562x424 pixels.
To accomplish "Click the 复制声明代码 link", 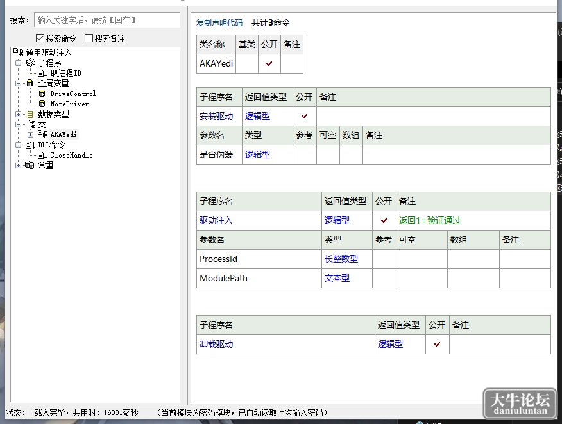I will point(219,23).
